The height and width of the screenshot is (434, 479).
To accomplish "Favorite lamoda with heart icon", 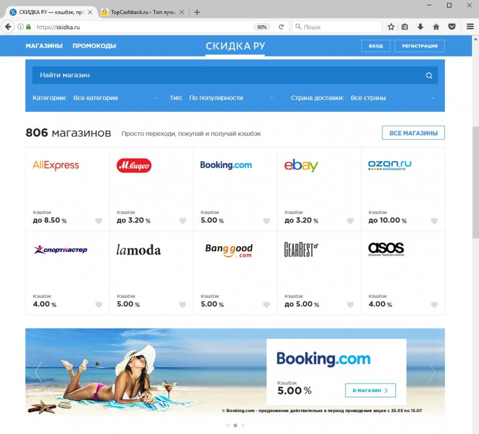I will [183, 305].
